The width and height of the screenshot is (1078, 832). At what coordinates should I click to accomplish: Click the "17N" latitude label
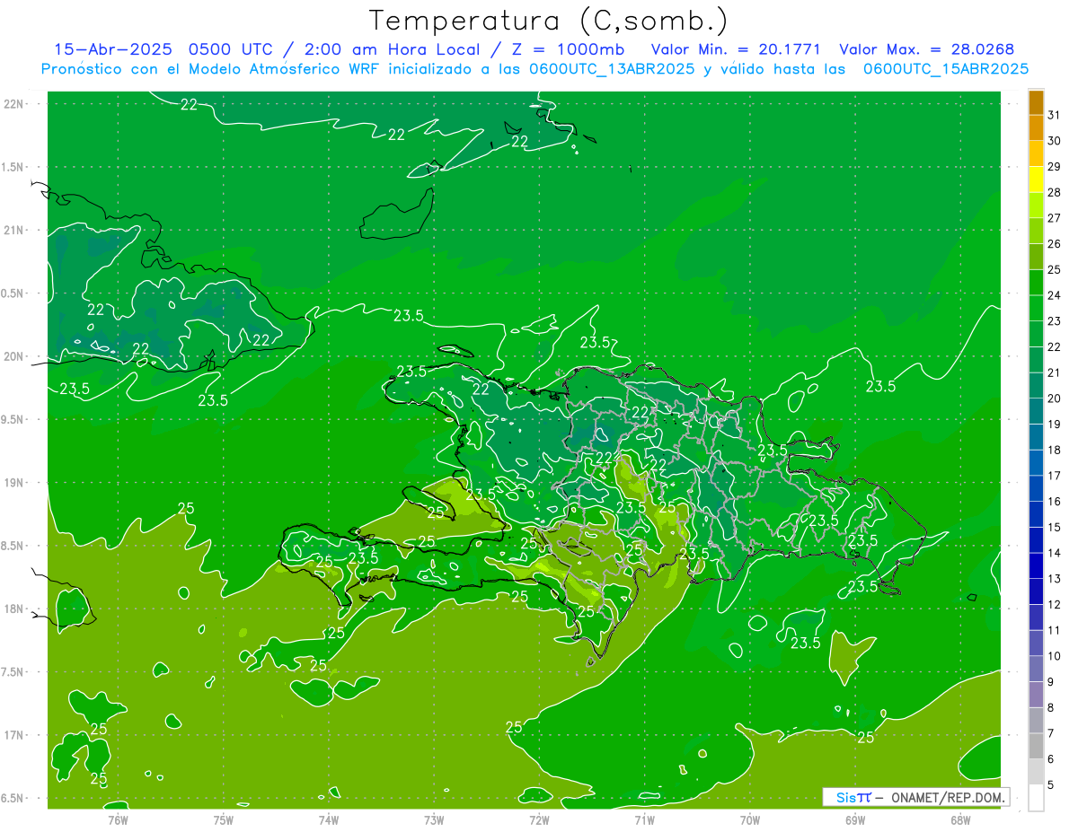coord(13,735)
